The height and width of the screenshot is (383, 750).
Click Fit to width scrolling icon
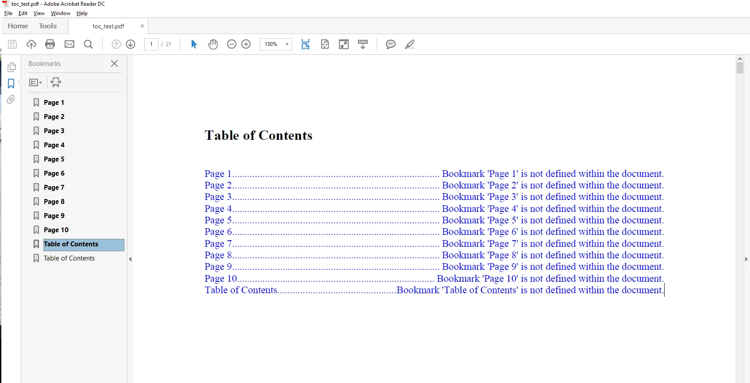click(x=306, y=44)
